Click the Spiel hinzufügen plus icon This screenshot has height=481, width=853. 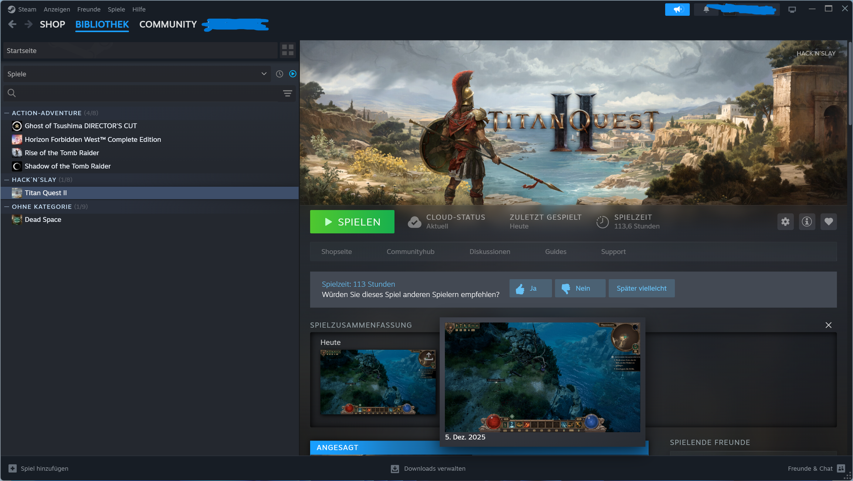[x=13, y=469]
